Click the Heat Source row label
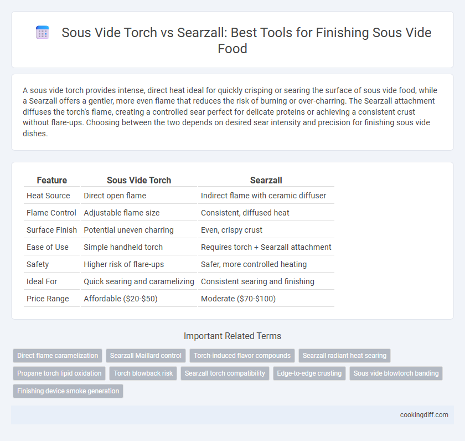Screen dimensions: 465x441 coord(48,196)
